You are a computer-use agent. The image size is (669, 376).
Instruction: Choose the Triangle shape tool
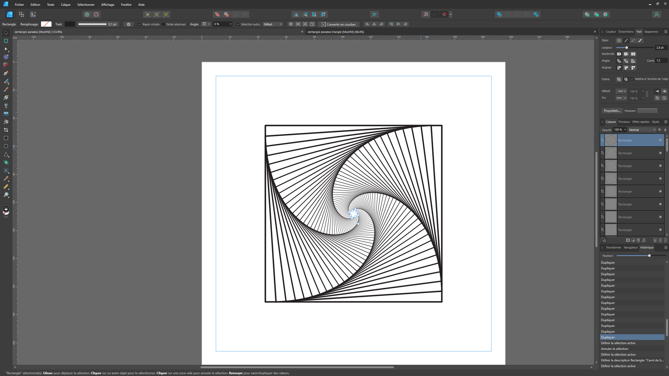6,154
